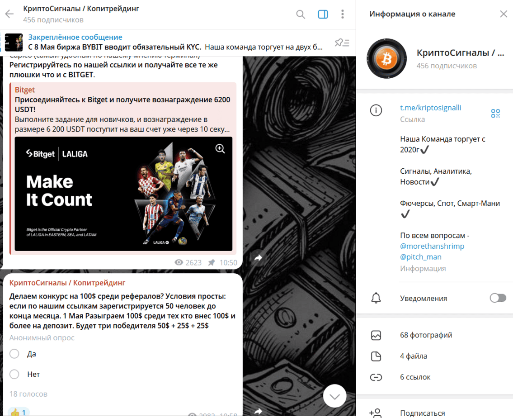Open the three-dot channel menu
This screenshot has width=513, height=418.
(343, 14)
